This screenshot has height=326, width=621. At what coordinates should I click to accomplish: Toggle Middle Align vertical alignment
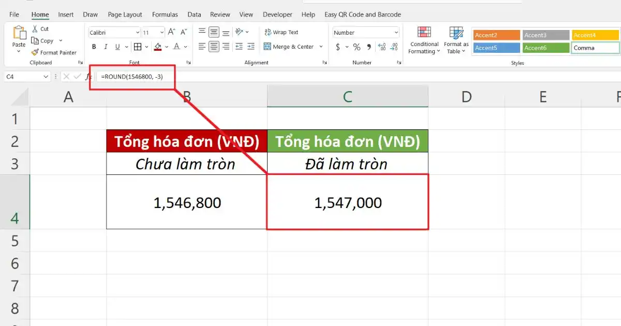(x=214, y=32)
